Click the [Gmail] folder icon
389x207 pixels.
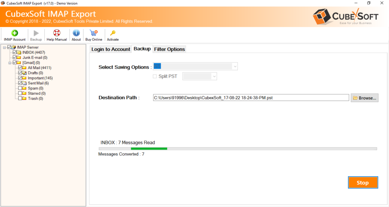coord(19,63)
